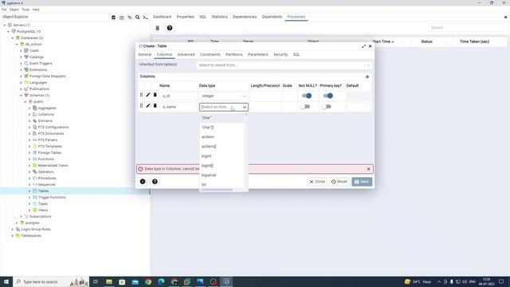The image size is (510, 287).
Task: Launch the PSQL Tool terminal icon
Action: click(x=145, y=18)
